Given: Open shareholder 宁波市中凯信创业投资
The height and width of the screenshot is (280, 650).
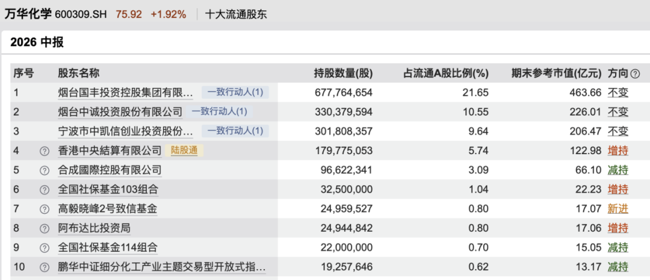Looking at the screenshot, I should click(x=126, y=131).
